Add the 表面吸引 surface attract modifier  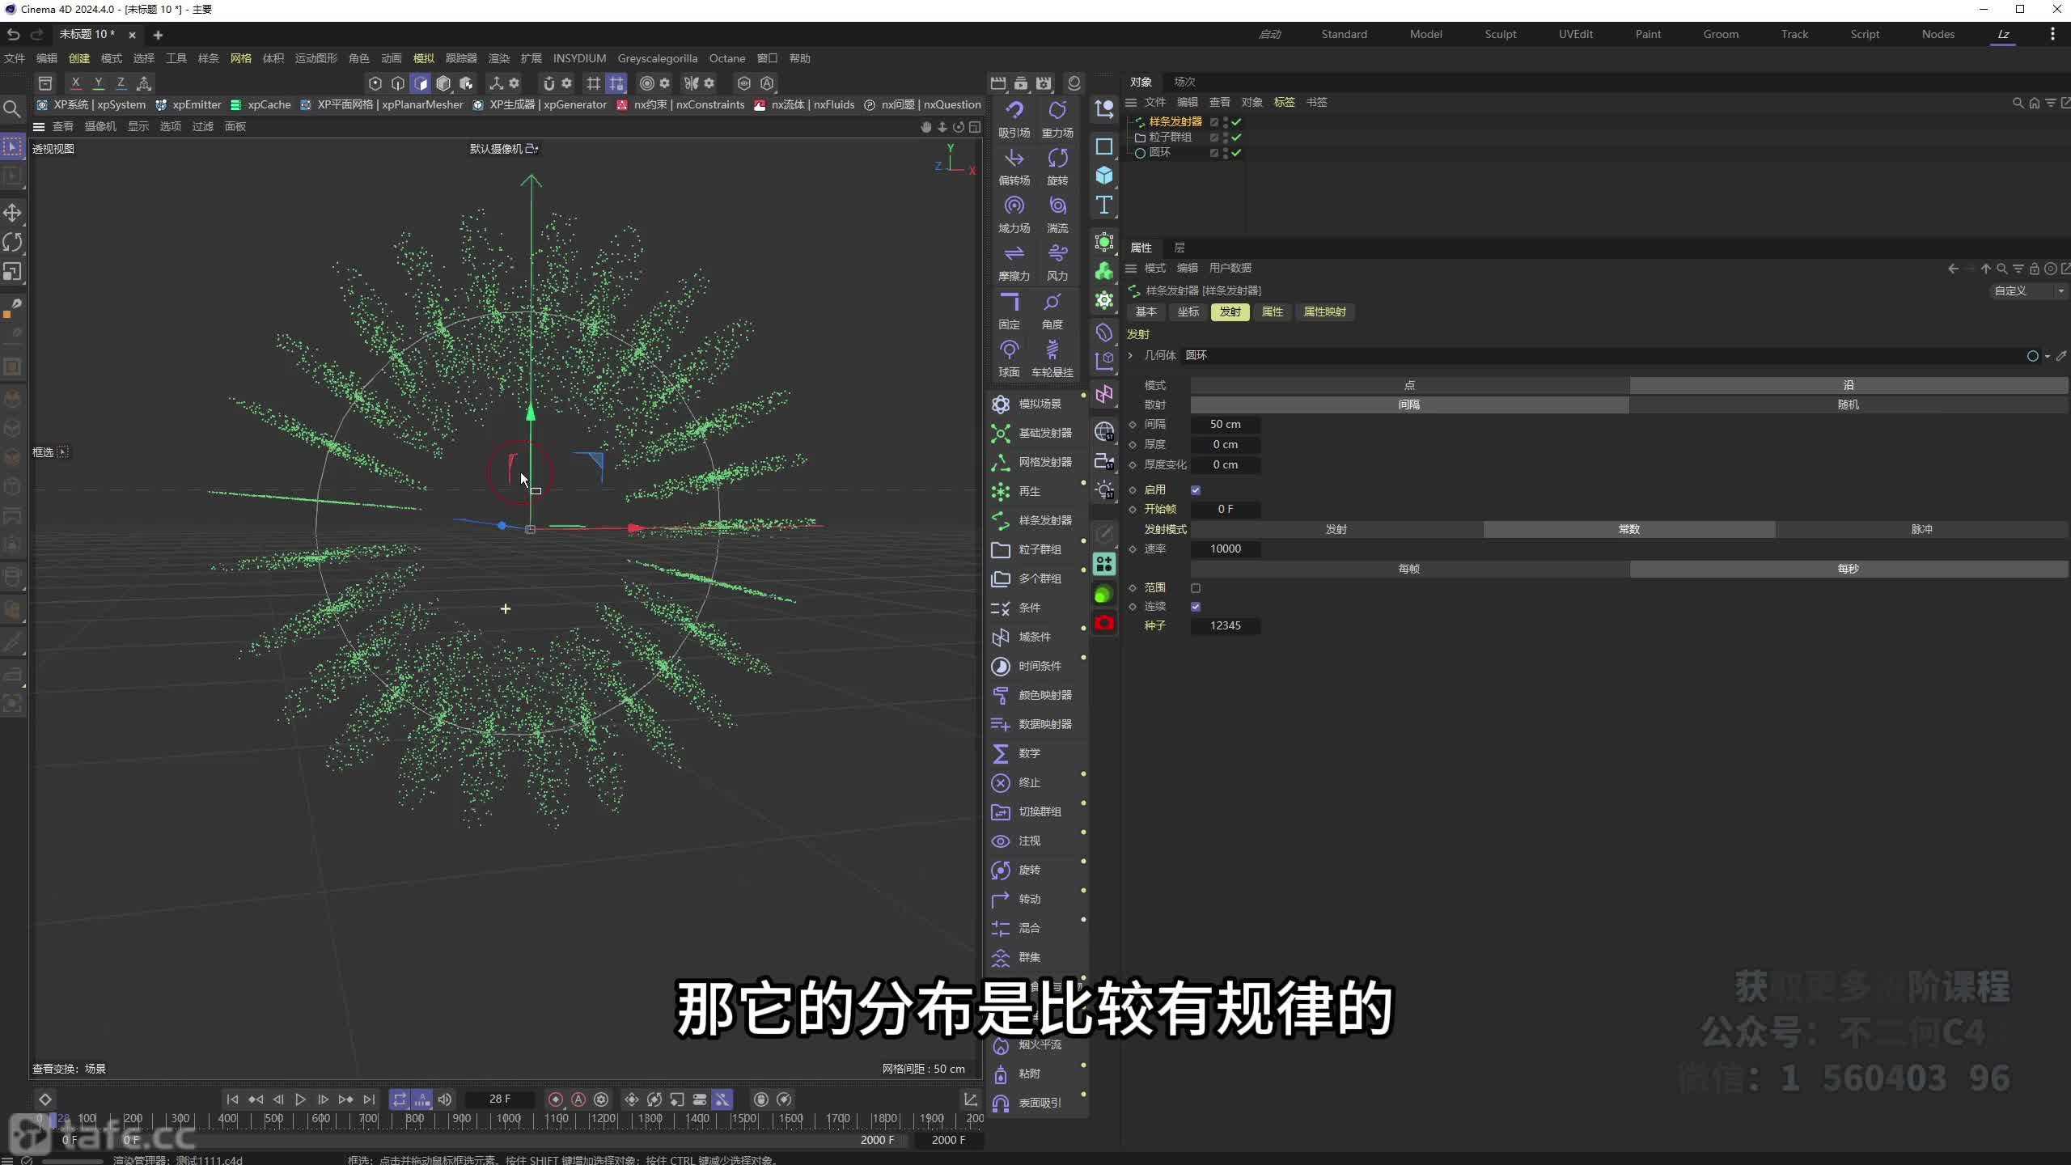pos(1027,1103)
